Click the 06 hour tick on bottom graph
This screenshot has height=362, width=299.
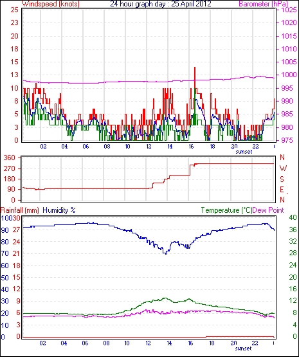pyautogui.click(x=85, y=343)
